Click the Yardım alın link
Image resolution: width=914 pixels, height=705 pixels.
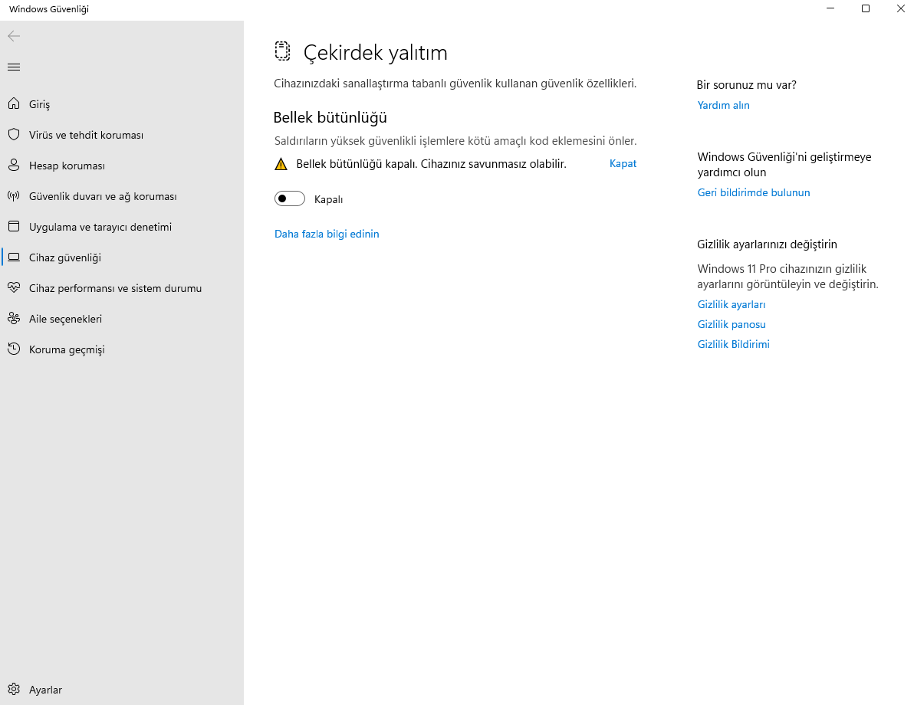pyautogui.click(x=723, y=105)
